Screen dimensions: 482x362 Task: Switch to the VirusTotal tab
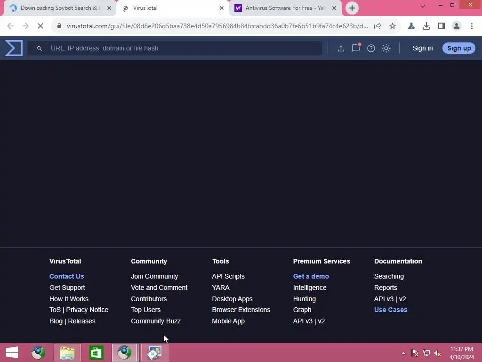click(x=172, y=8)
